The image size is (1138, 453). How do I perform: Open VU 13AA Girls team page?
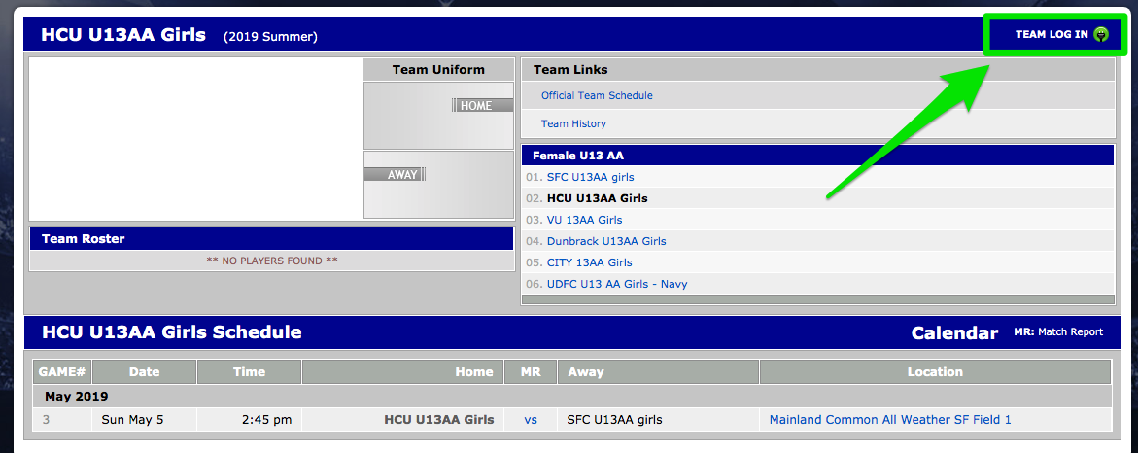584,220
